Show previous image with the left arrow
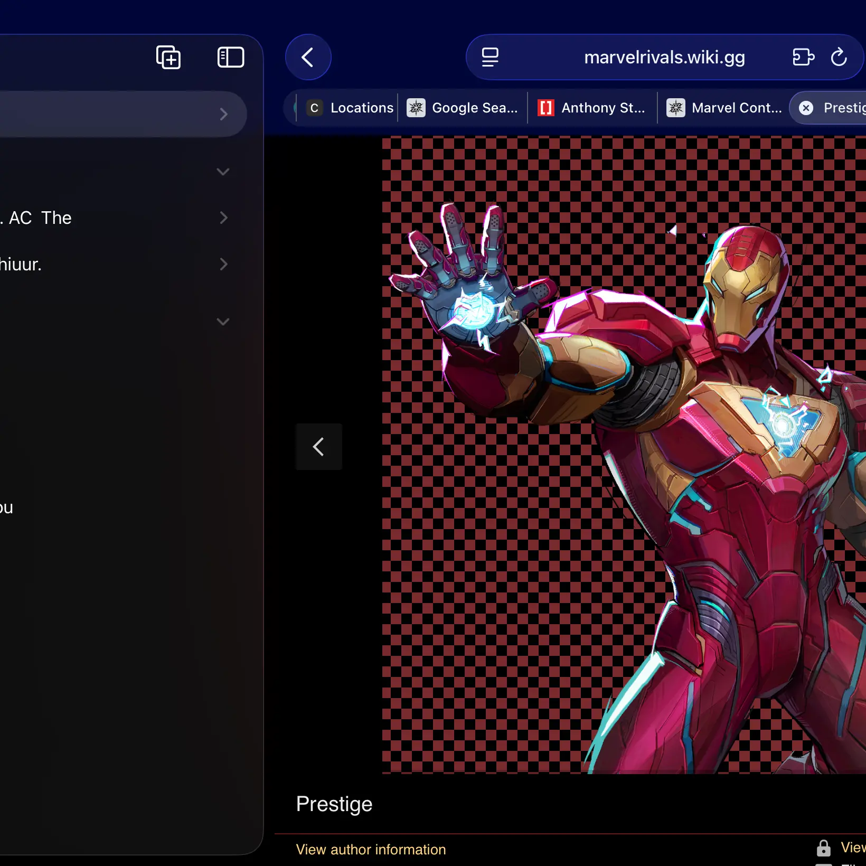This screenshot has width=866, height=866. (x=318, y=447)
